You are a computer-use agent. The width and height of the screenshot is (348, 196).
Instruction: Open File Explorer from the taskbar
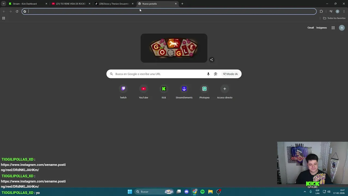click(210, 192)
